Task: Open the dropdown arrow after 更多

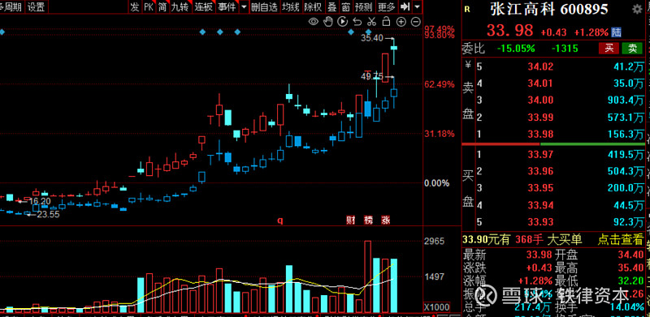Action: click(x=417, y=6)
